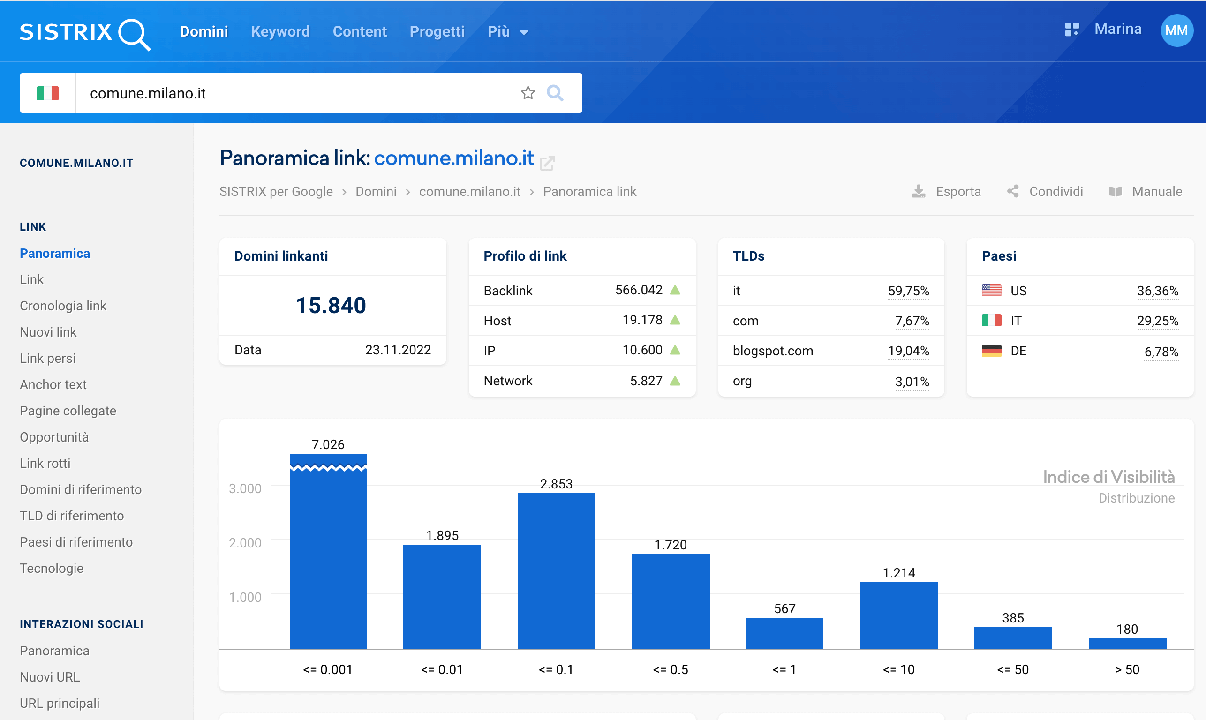Viewport: 1206px width, 720px height.
Task: Open Anchor text in sidebar
Action: [53, 384]
